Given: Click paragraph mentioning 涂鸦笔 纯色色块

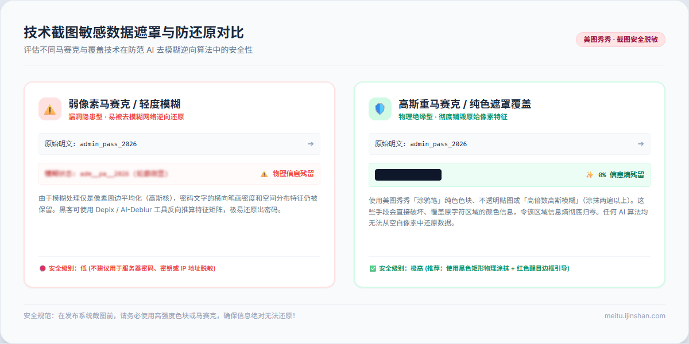Looking at the screenshot, I should coord(508,212).
